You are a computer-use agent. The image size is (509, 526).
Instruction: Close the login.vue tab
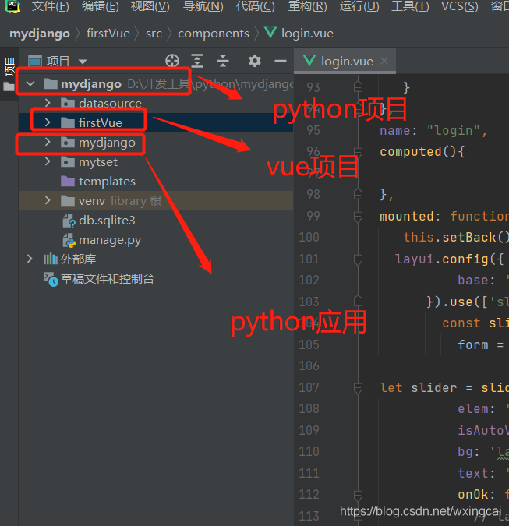tap(384, 61)
